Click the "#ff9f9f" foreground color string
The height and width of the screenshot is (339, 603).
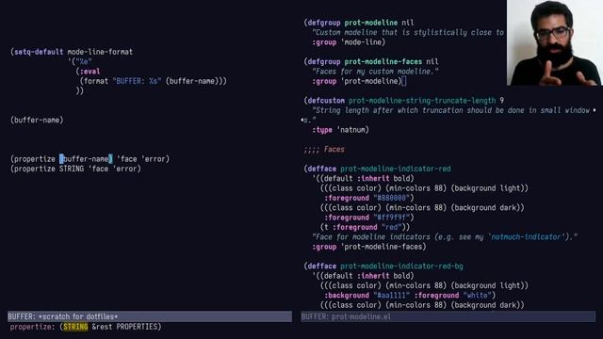392,218
